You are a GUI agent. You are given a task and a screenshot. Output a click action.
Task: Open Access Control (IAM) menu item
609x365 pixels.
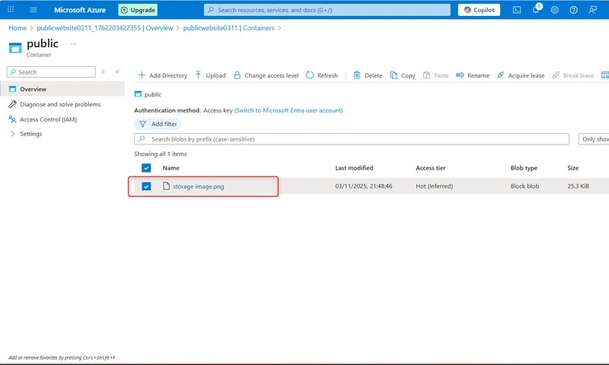tap(48, 119)
